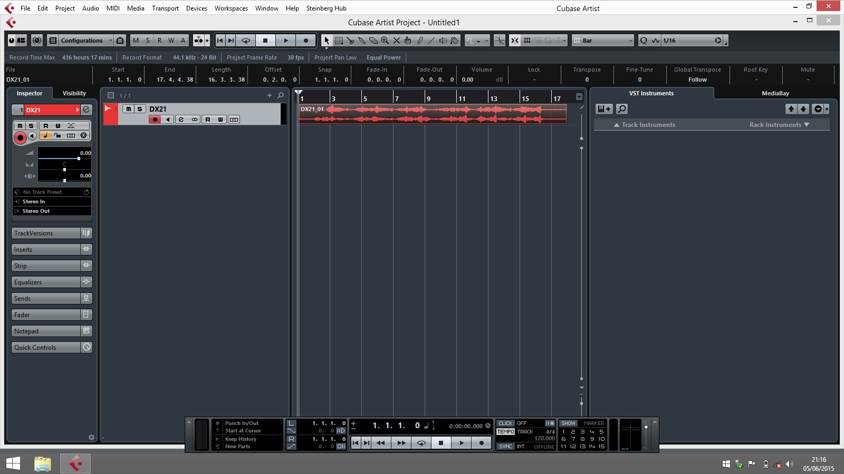Viewport: 844px width, 474px height.
Task: Open the Configurations dropdown
Action: point(86,41)
